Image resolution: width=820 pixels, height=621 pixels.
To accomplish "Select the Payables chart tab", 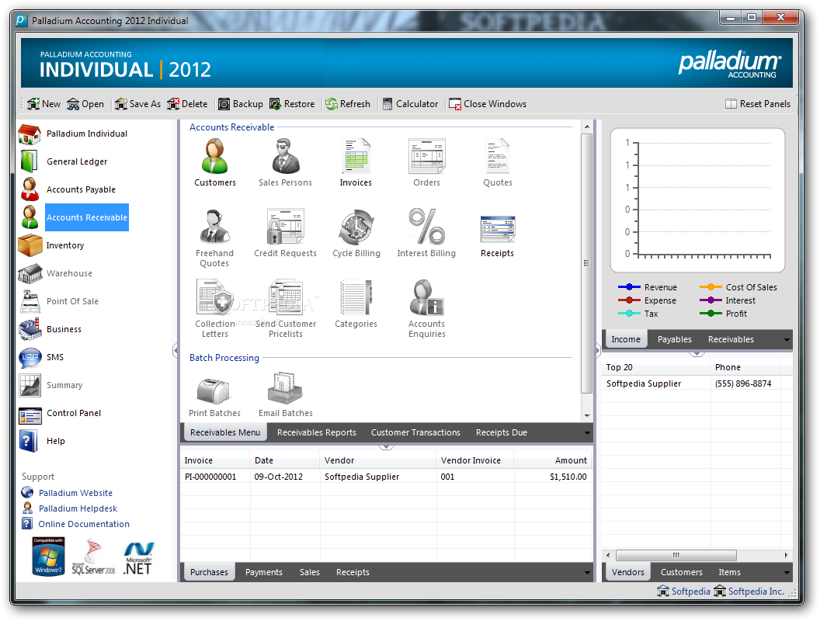I will click(x=675, y=339).
